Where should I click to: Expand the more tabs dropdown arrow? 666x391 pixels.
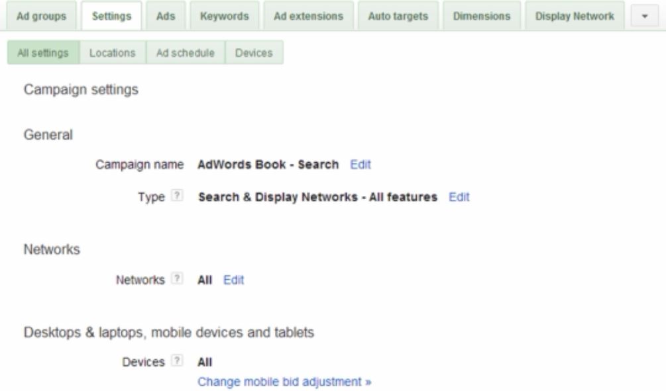click(645, 16)
